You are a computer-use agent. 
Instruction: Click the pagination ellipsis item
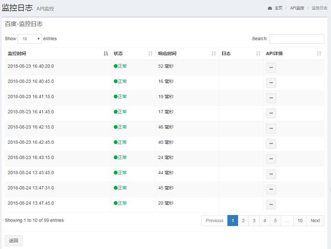pos(287,221)
